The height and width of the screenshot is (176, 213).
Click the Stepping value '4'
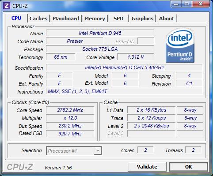[x=189, y=75]
